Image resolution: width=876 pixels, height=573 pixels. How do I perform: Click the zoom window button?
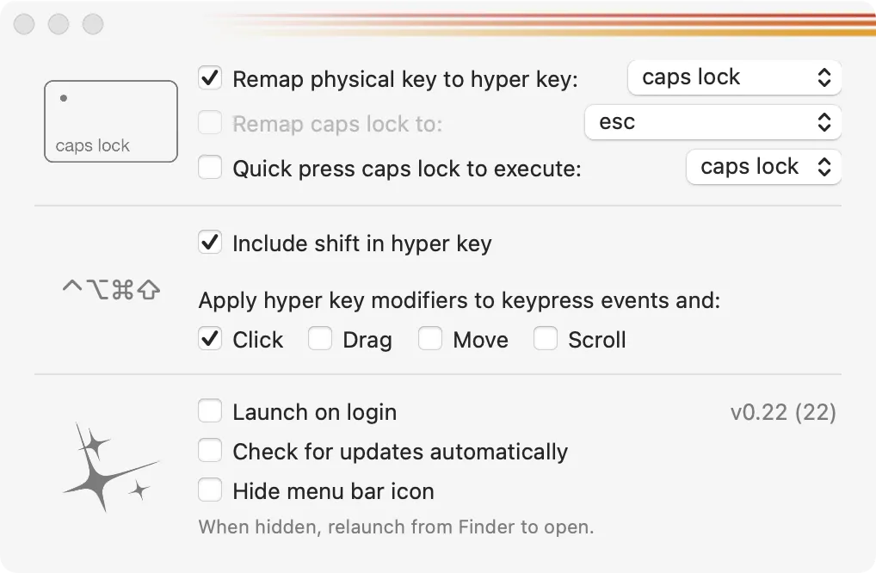click(x=93, y=24)
